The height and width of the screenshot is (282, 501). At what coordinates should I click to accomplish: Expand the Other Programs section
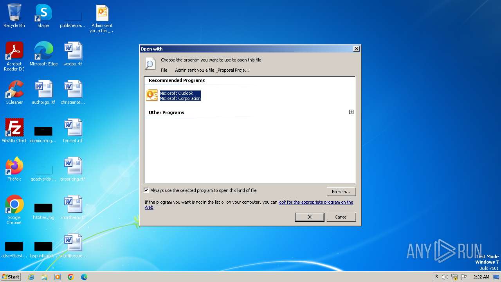point(351,112)
